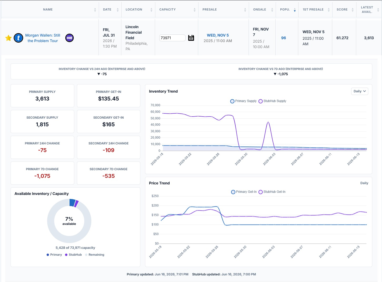Sort by the 1ST PRESALE column arrows
Image resolution: width=382 pixels, height=282 pixels.
[x=329, y=10]
